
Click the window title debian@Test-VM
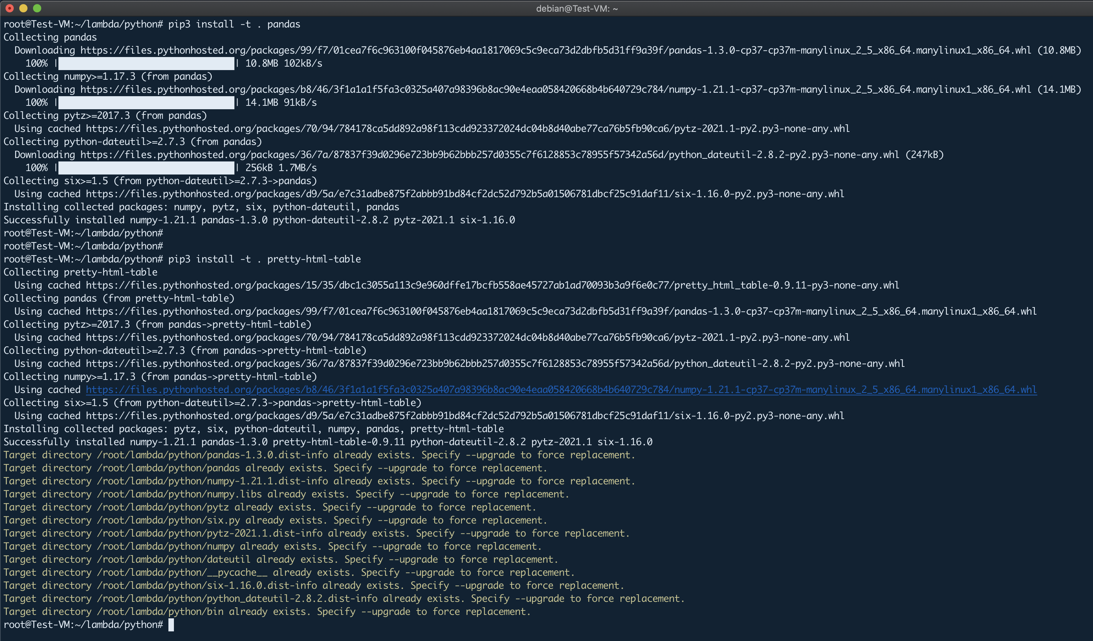click(576, 8)
